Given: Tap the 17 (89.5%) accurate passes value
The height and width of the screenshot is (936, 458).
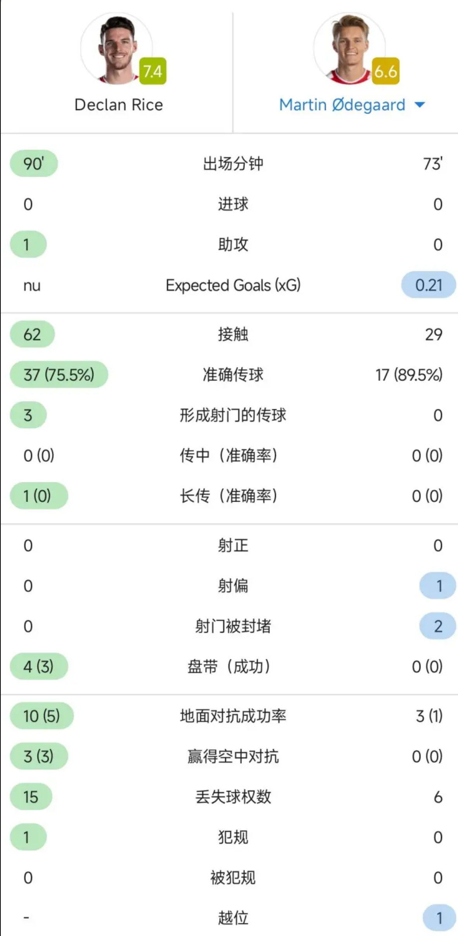Looking at the screenshot, I should (409, 374).
